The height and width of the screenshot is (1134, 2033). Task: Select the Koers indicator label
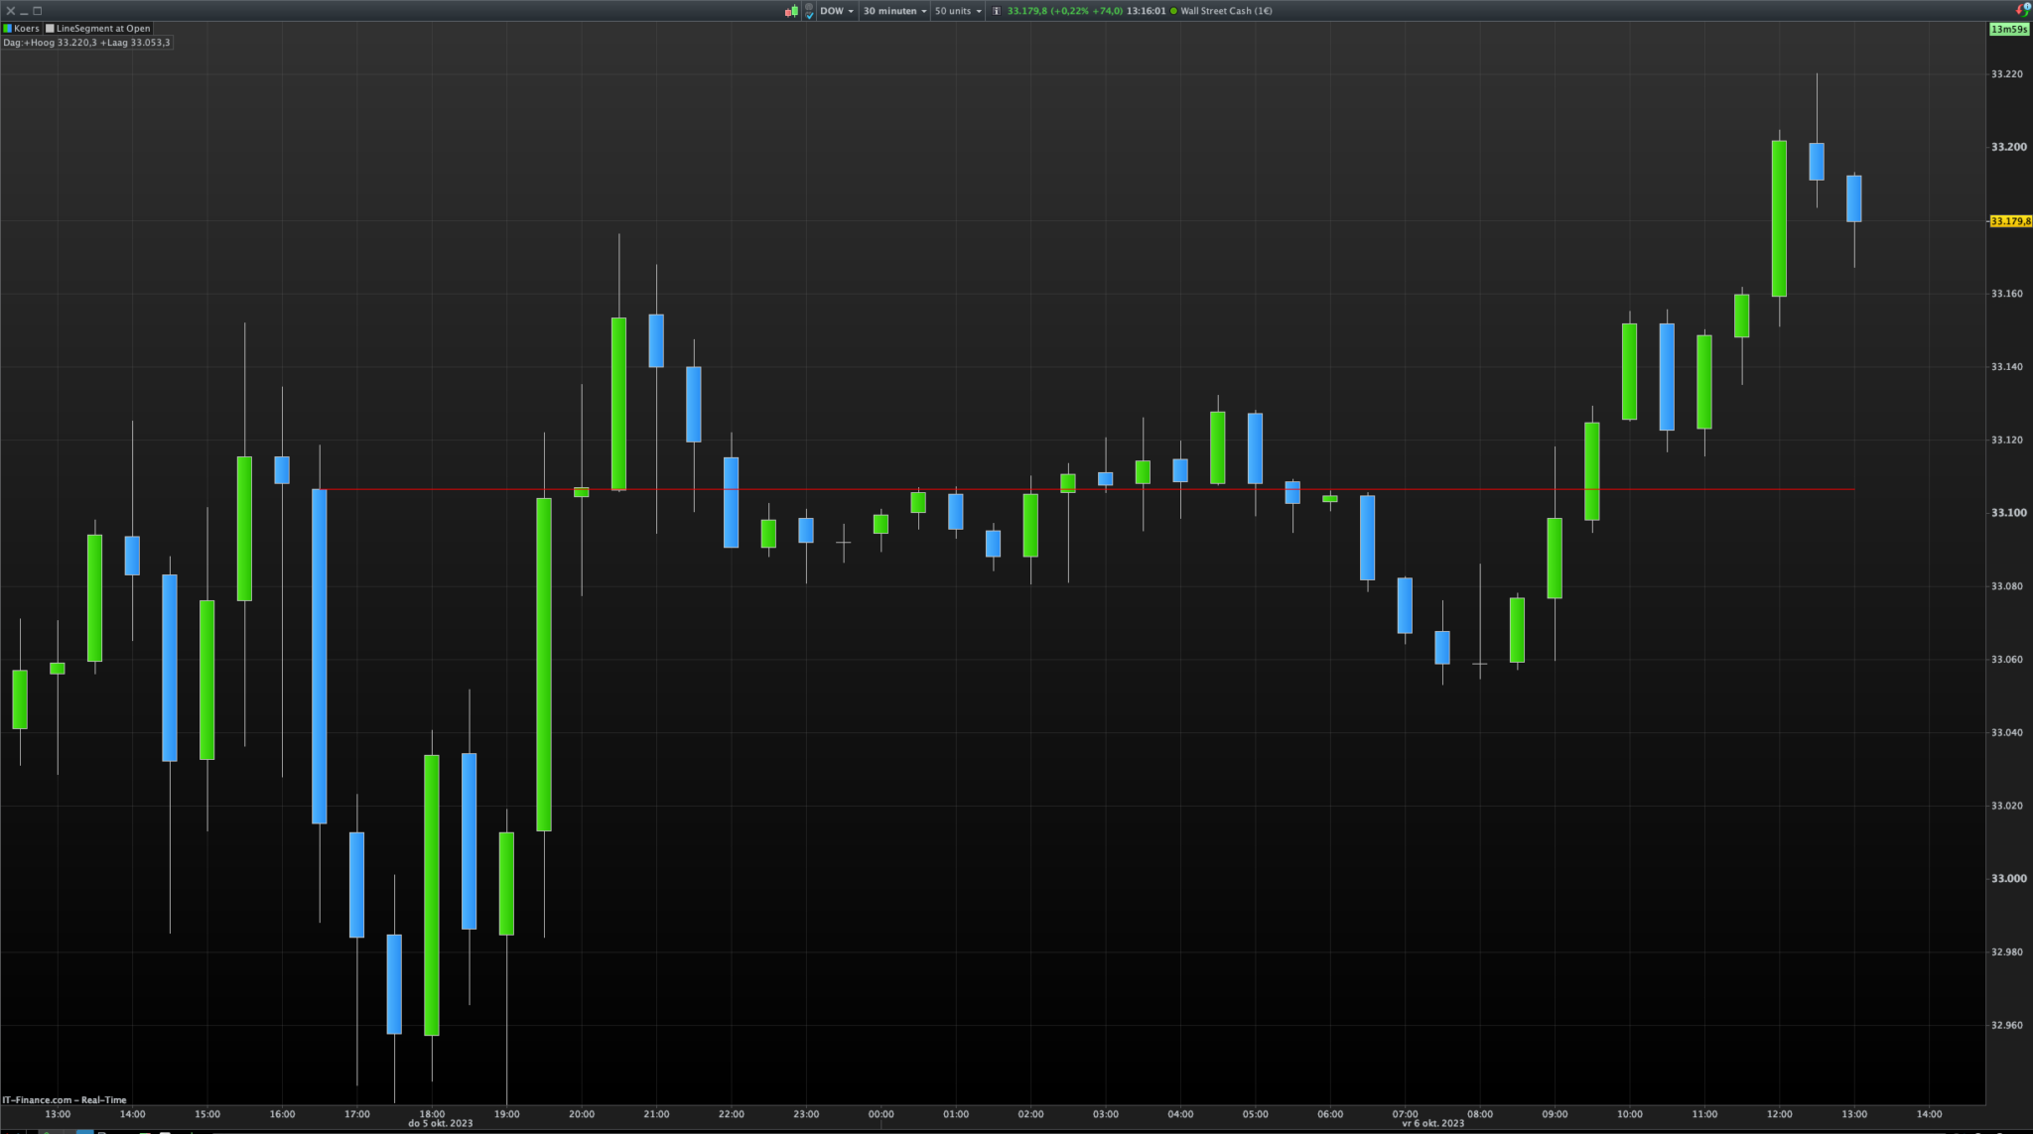click(27, 28)
